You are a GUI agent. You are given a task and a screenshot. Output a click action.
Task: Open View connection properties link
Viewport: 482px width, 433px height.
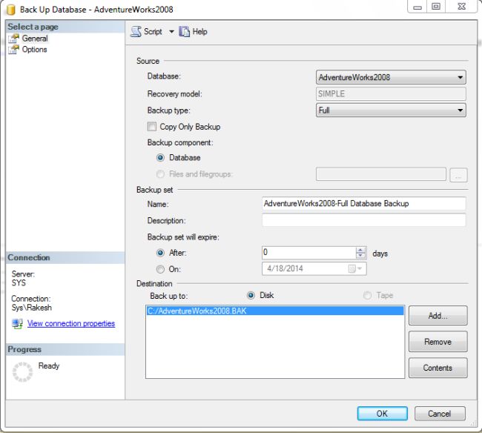71,323
